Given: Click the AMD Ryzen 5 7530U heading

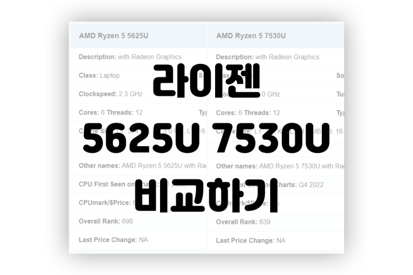Looking at the screenshot, I should pos(251,36).
